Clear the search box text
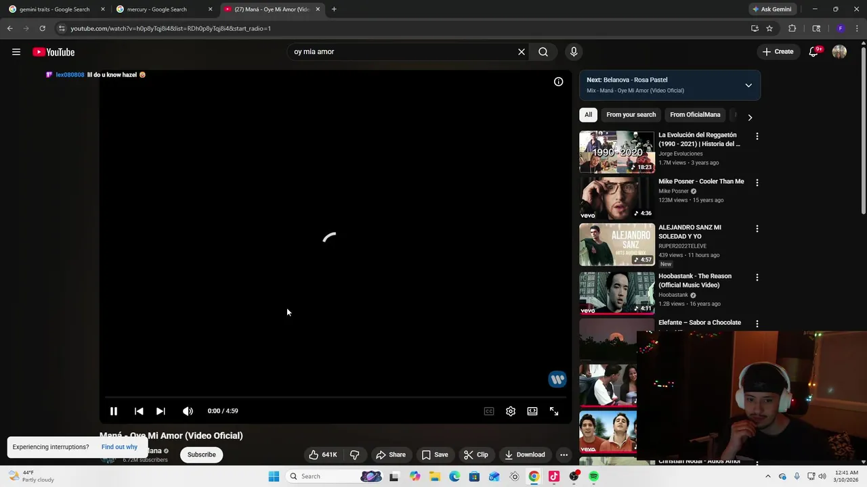The width and height of the screenshot is (867, 487). [x=522, y=52]
